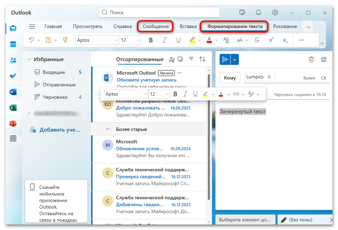Open the My Day icon in title bar
Viewport: 338px width, 230px height.
tap(242, 12)
